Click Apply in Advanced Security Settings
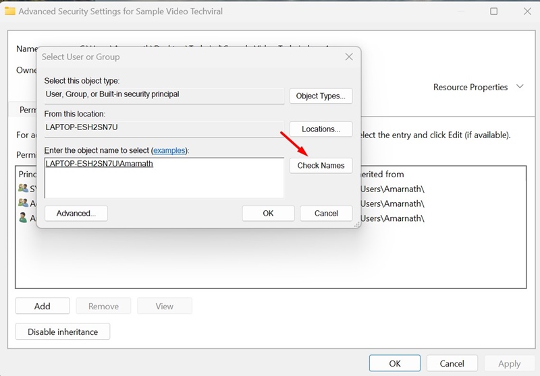 tap(509, 364)
